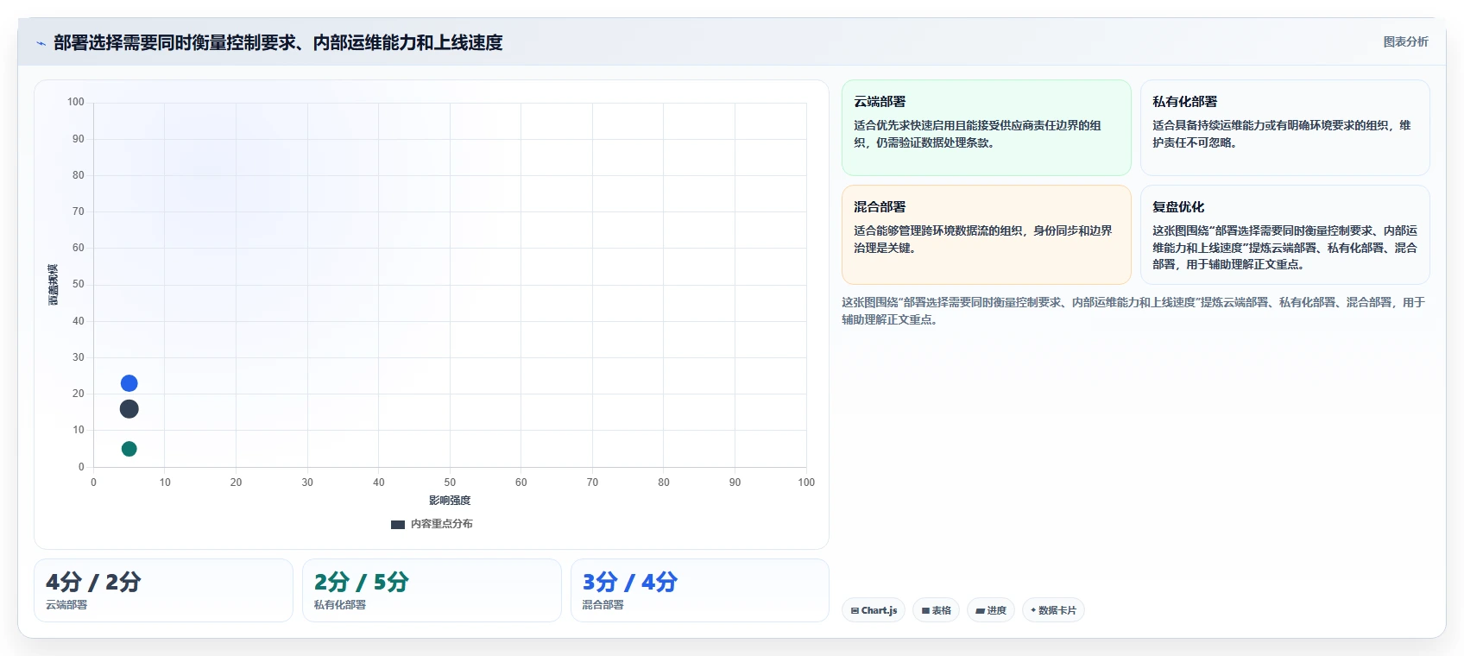Screen dimensions: 1464x656
Task: Click the dark navy data point on the chart
Action: 129,409
